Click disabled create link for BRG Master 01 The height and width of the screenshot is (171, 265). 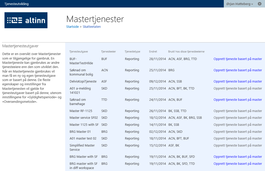coord(238,131)
